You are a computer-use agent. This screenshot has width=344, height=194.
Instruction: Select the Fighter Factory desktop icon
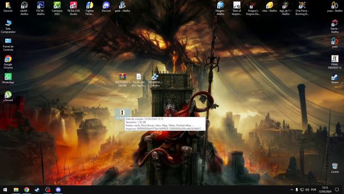click(90, 9)
